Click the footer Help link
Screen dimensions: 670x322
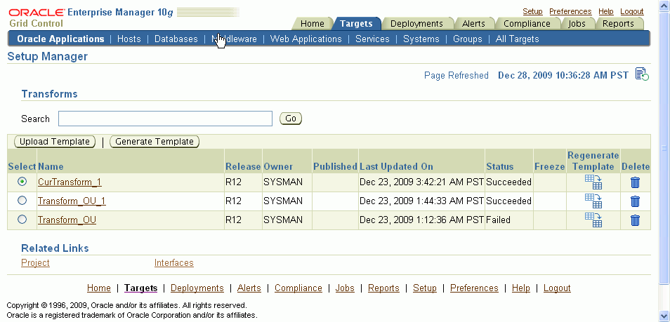tap(521, 288)
